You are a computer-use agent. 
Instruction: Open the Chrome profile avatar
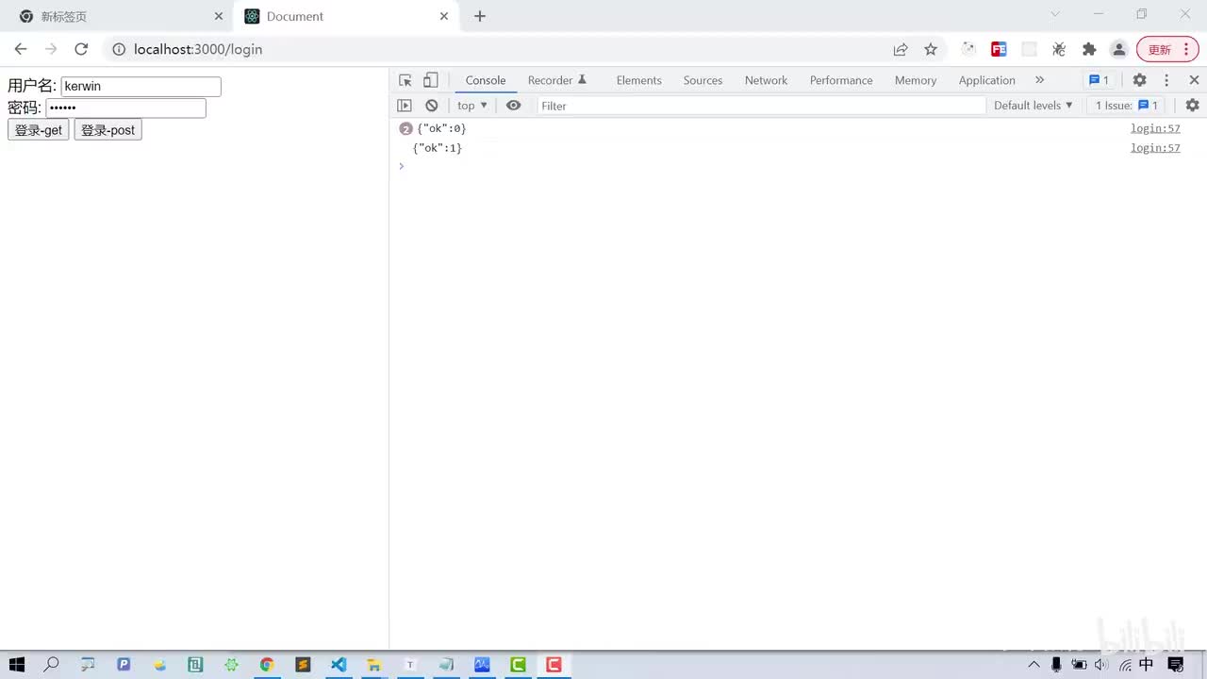pos(1119,49)
